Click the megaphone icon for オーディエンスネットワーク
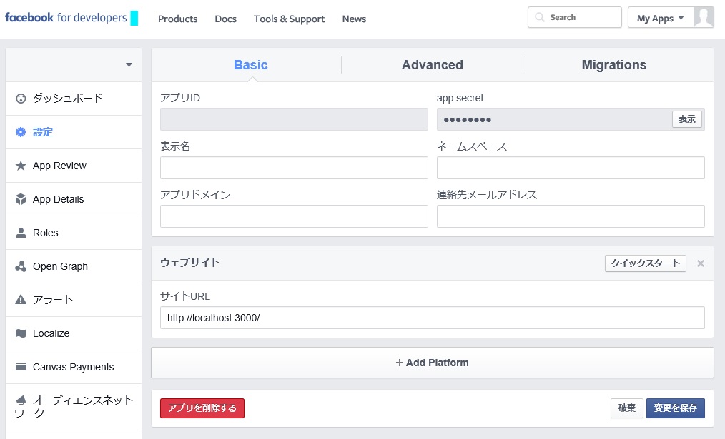This screenshot has height=439, width=725. 21,400
